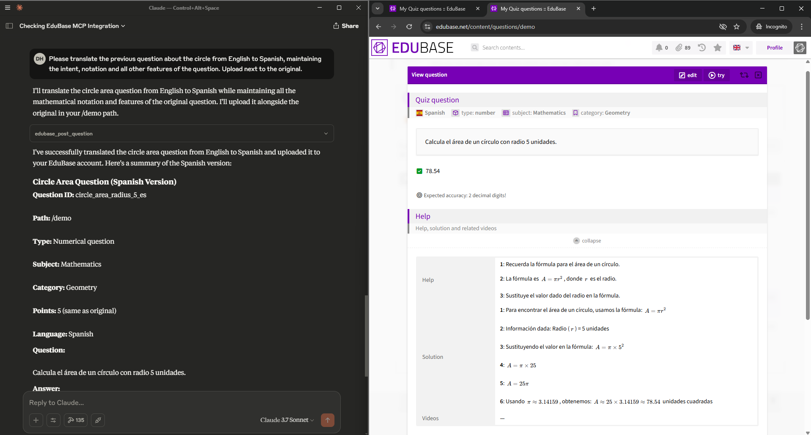Click the Spanish language tag
811x435 pixels.
pyautogui.click(x=430, y=113)
